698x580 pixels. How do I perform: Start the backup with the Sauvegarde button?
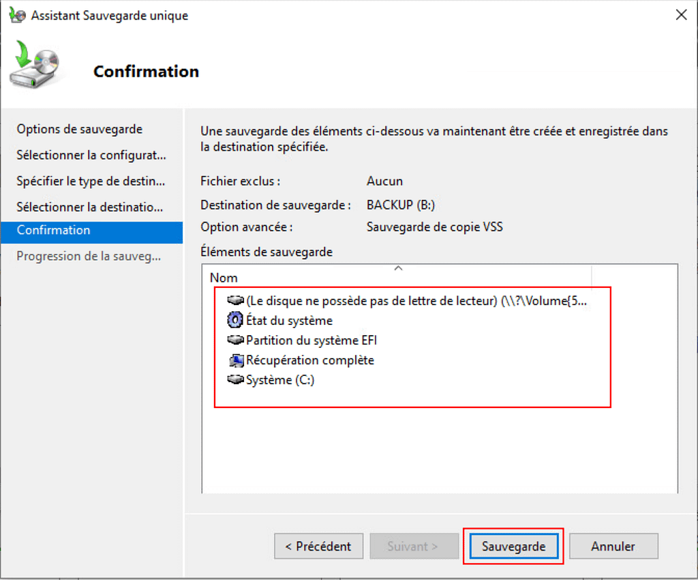click(513, 547)
